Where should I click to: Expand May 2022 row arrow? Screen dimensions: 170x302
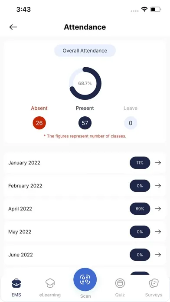pyautogui.click(x=158, y=232)
